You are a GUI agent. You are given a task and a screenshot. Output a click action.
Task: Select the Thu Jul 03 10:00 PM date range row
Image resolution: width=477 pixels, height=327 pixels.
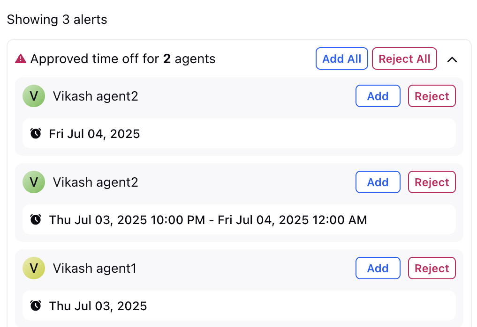pos(239,219)
